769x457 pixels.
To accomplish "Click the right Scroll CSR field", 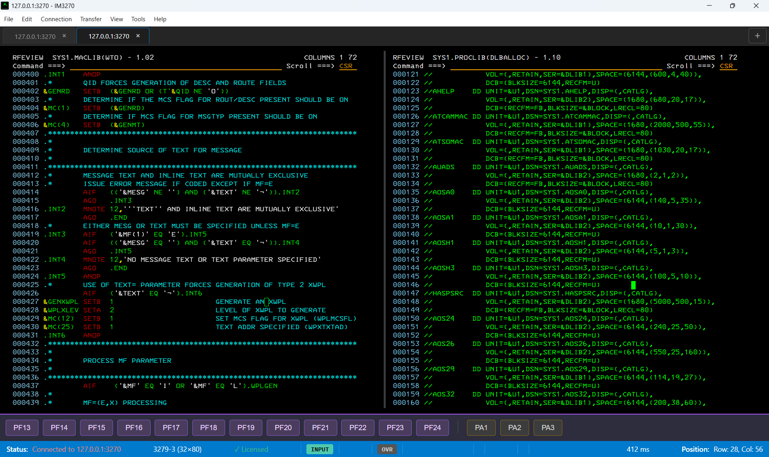I will click(728, 66).
